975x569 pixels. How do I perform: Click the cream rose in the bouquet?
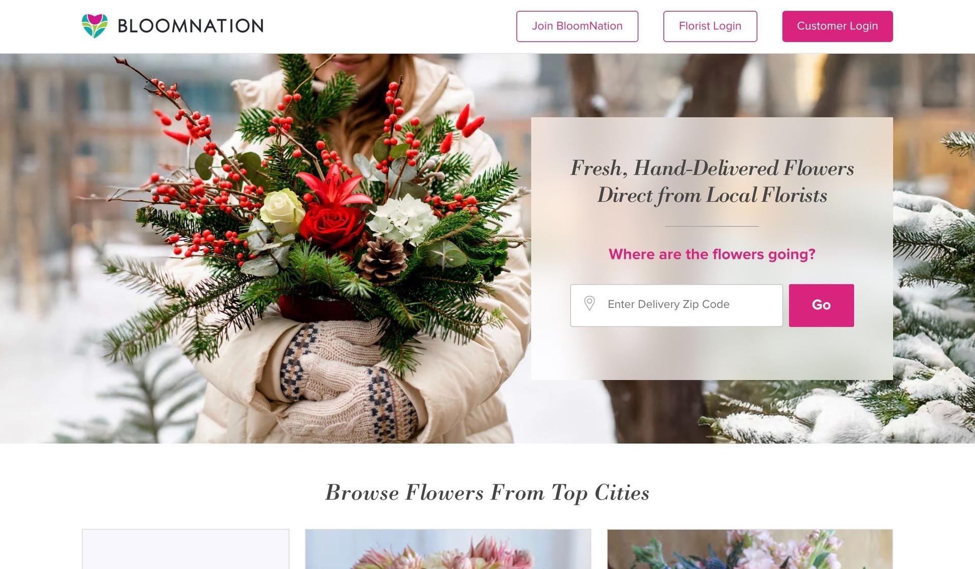282,209
